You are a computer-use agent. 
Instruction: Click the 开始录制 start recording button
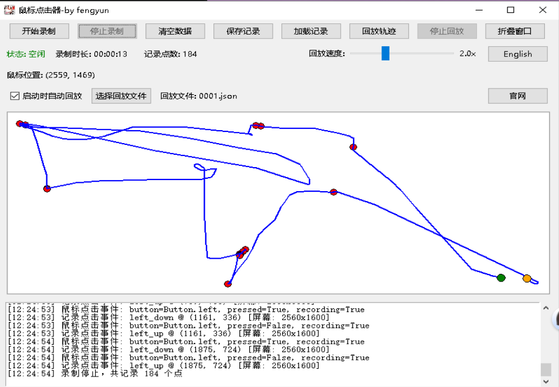(x=39, y=31)
